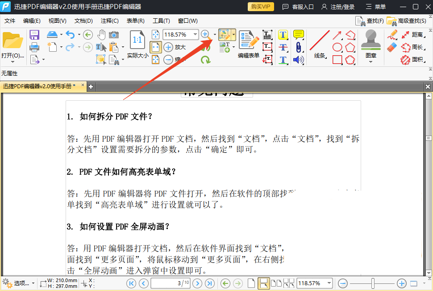Select the eraser tool
This screenshot has height=291, width=433.
pos(392,47)
